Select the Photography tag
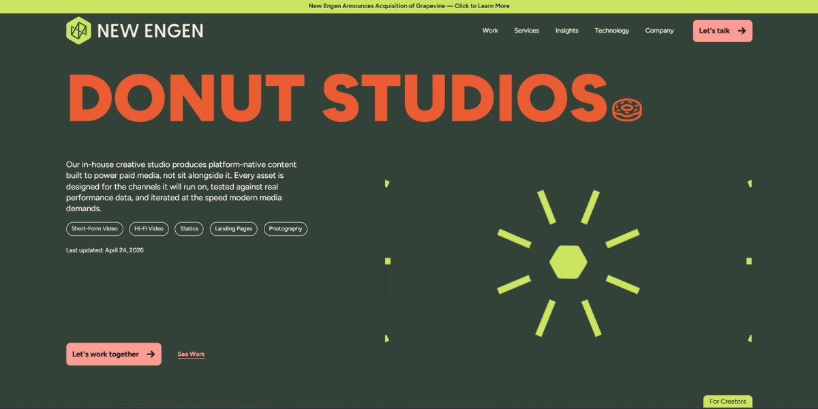Image resolution: width=818 pixels, height=409 pixels. [286, 229]
